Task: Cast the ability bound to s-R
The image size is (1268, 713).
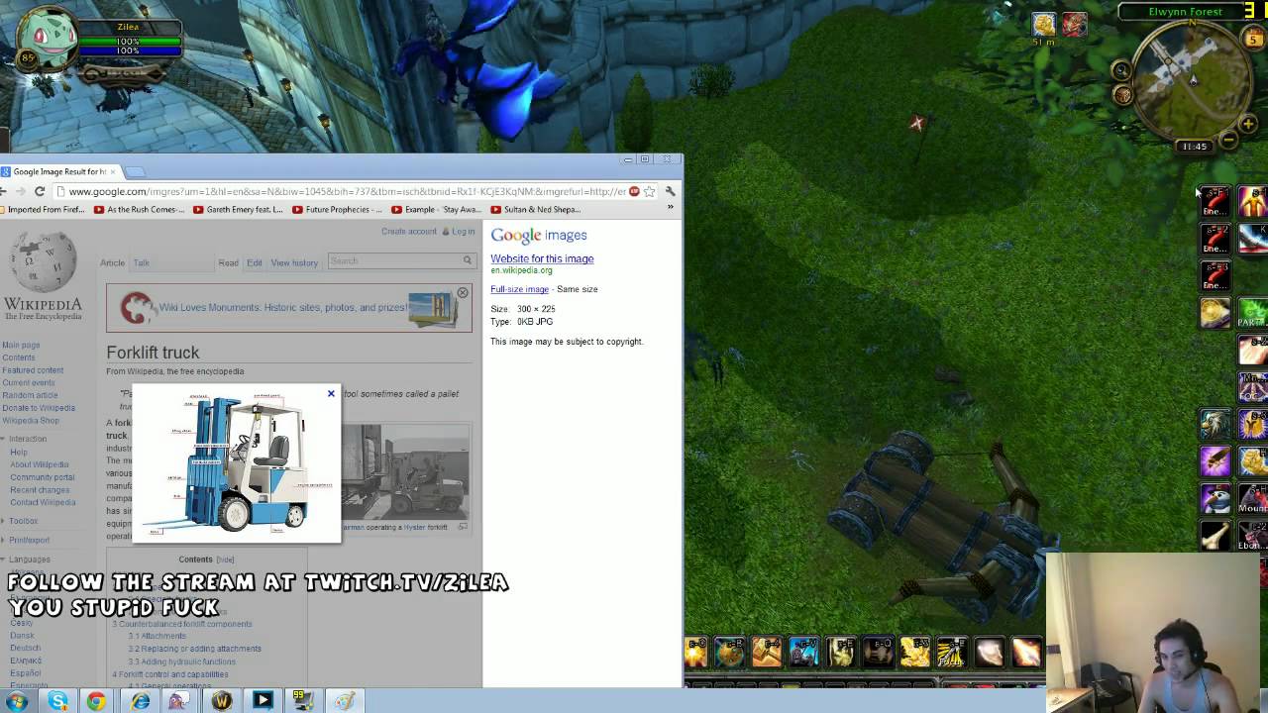Action: click(730, 652)
